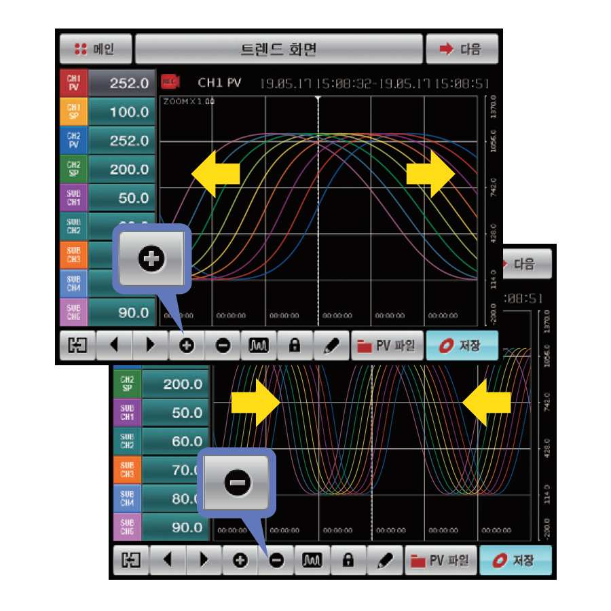Screen dimensions: 611x611
Task: Select CH1 PV channel tag in upper screen
Action: (73, 83)
